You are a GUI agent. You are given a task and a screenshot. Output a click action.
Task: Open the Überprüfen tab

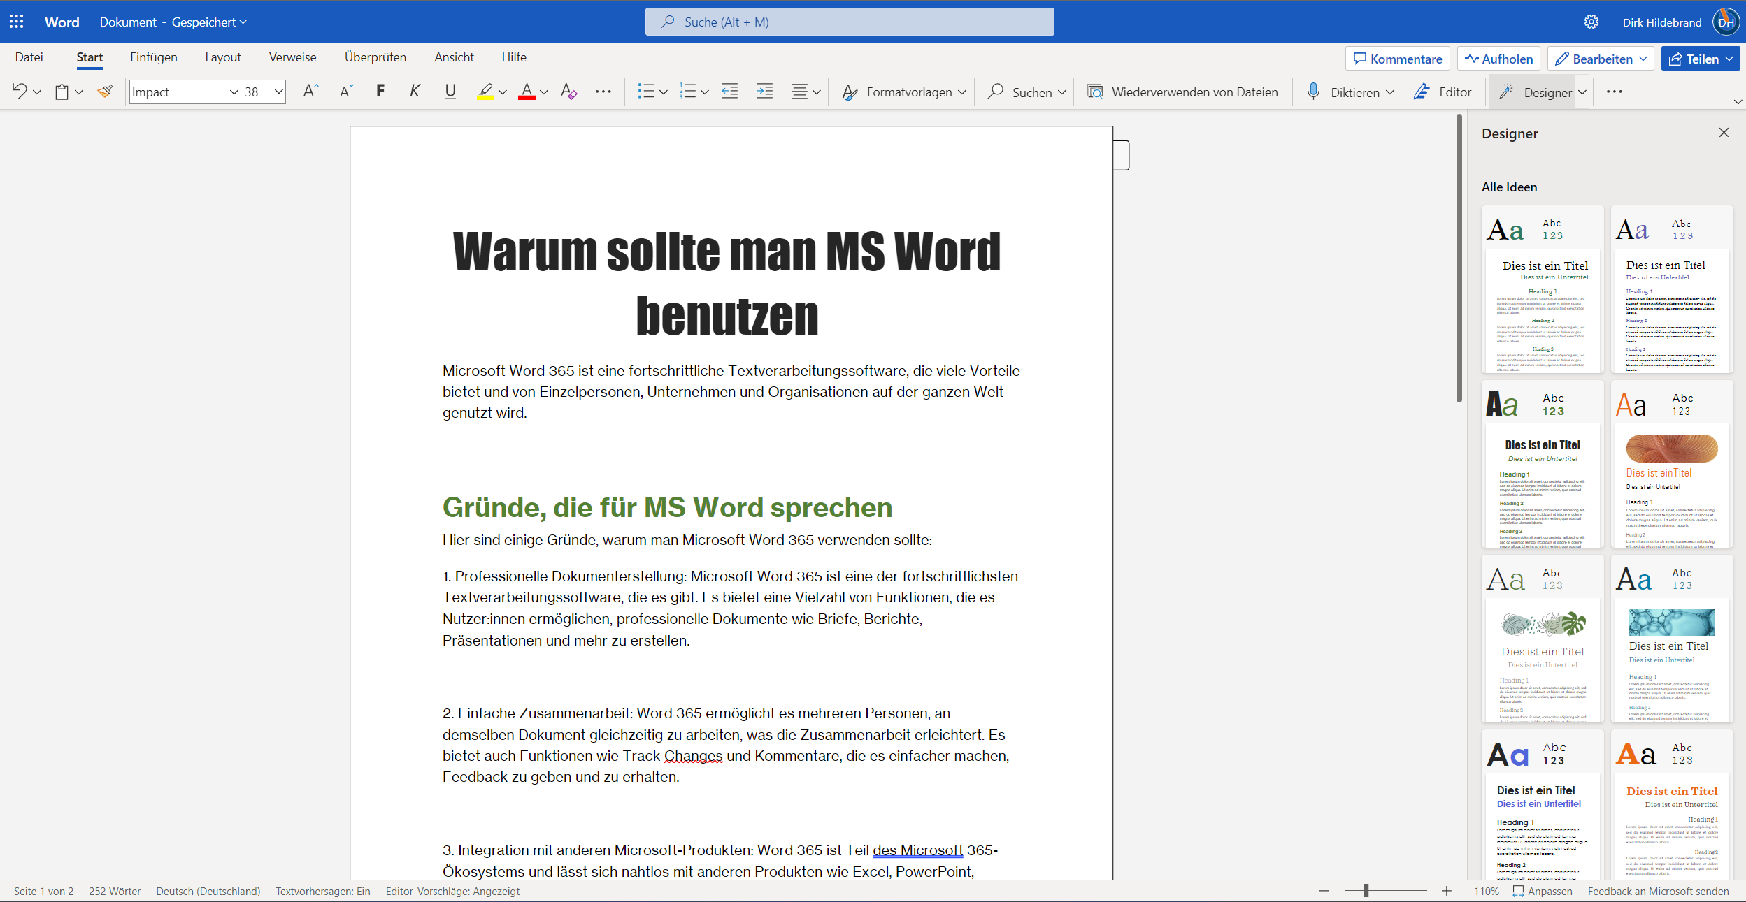375,57
